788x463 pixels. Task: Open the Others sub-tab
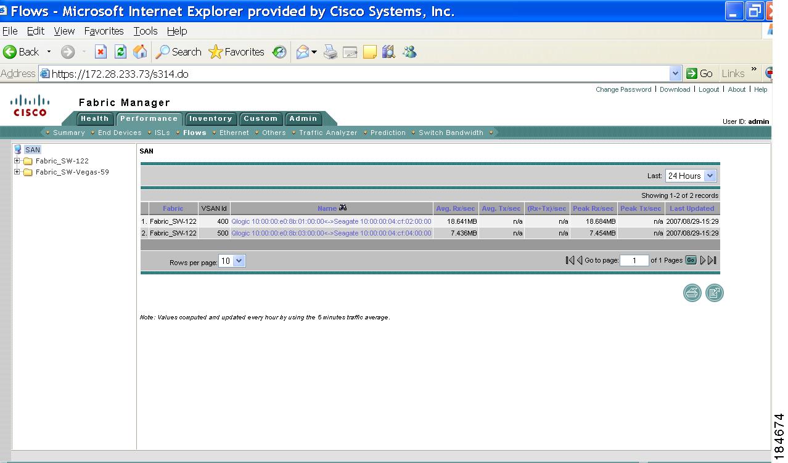274,133
